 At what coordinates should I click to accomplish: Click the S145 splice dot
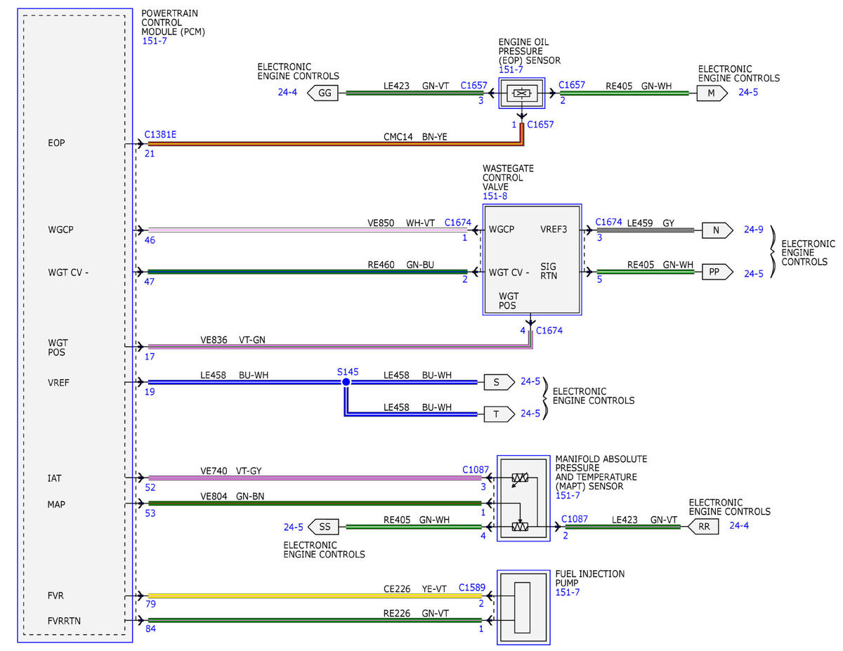(x=346, y=382)
